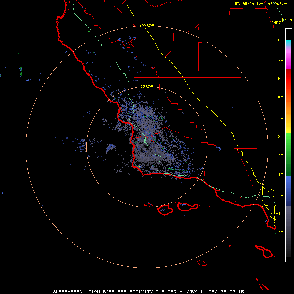Click the 40 value on the color scale

pyautogui.click(x=281, y=117)
